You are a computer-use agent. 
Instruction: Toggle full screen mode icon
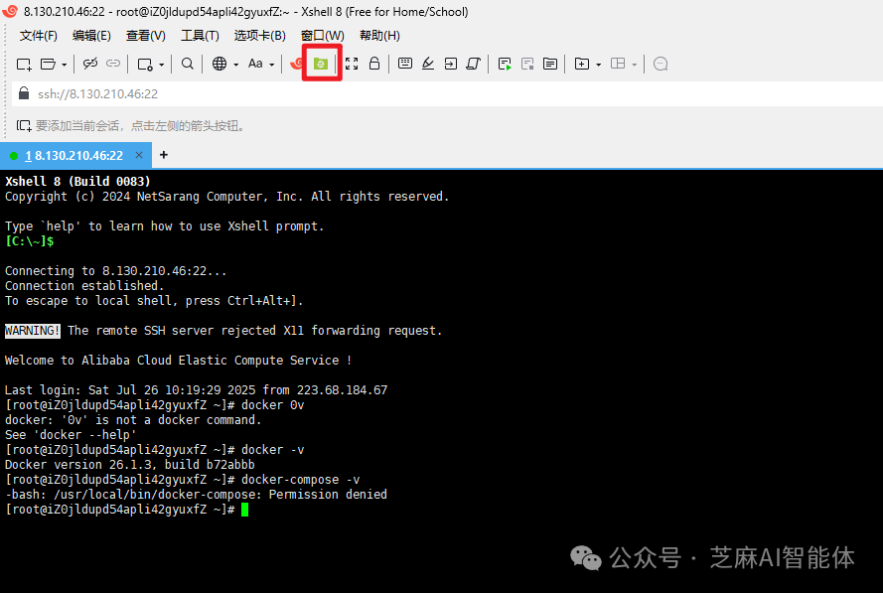click(x=352, y=64)
